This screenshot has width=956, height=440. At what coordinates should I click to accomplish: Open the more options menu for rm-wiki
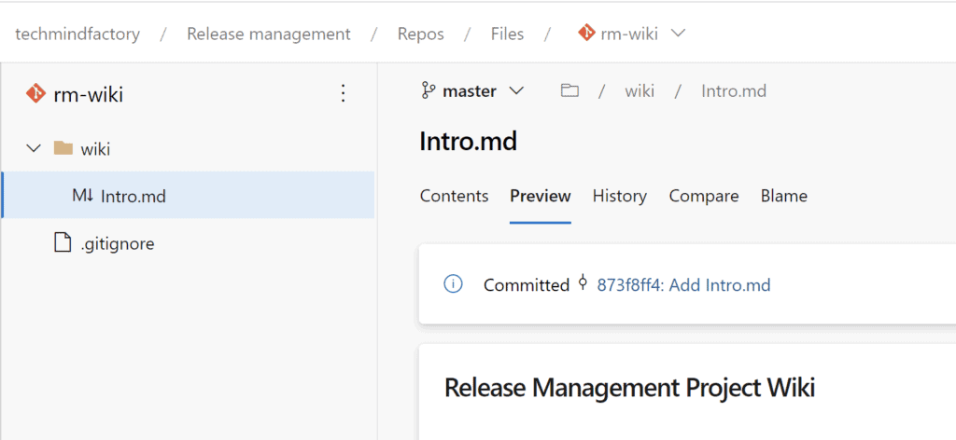click(x=343, y=93)
